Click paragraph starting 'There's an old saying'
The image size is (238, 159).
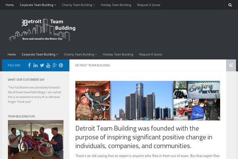click(148, 156)
